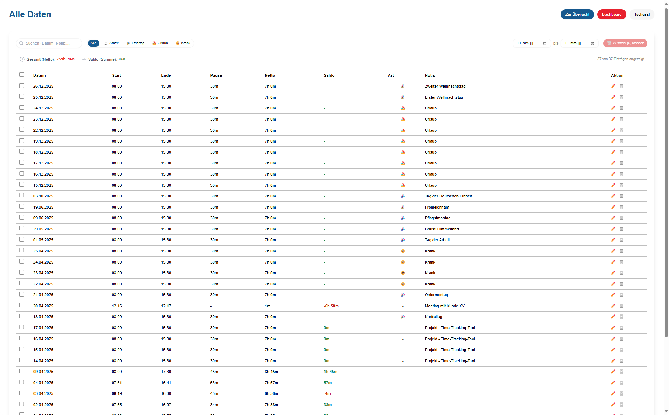Edit the 03.04.2025 entry
Screen dimensions: 669x415
click(x=613, y=393)
